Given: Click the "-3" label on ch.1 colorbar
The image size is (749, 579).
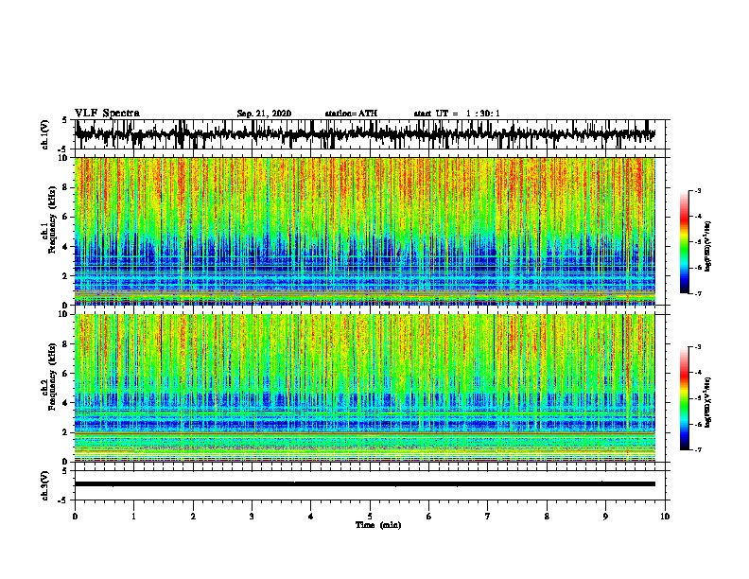Looking at the screenshot, I should 698,191.
